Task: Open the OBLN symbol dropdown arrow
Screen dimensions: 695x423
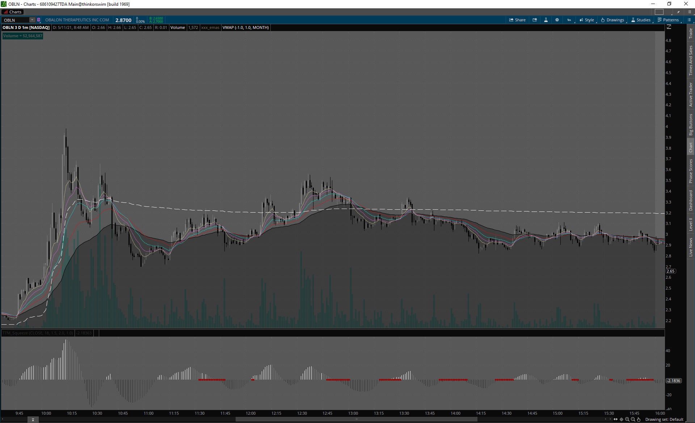Action: (32, 20)
